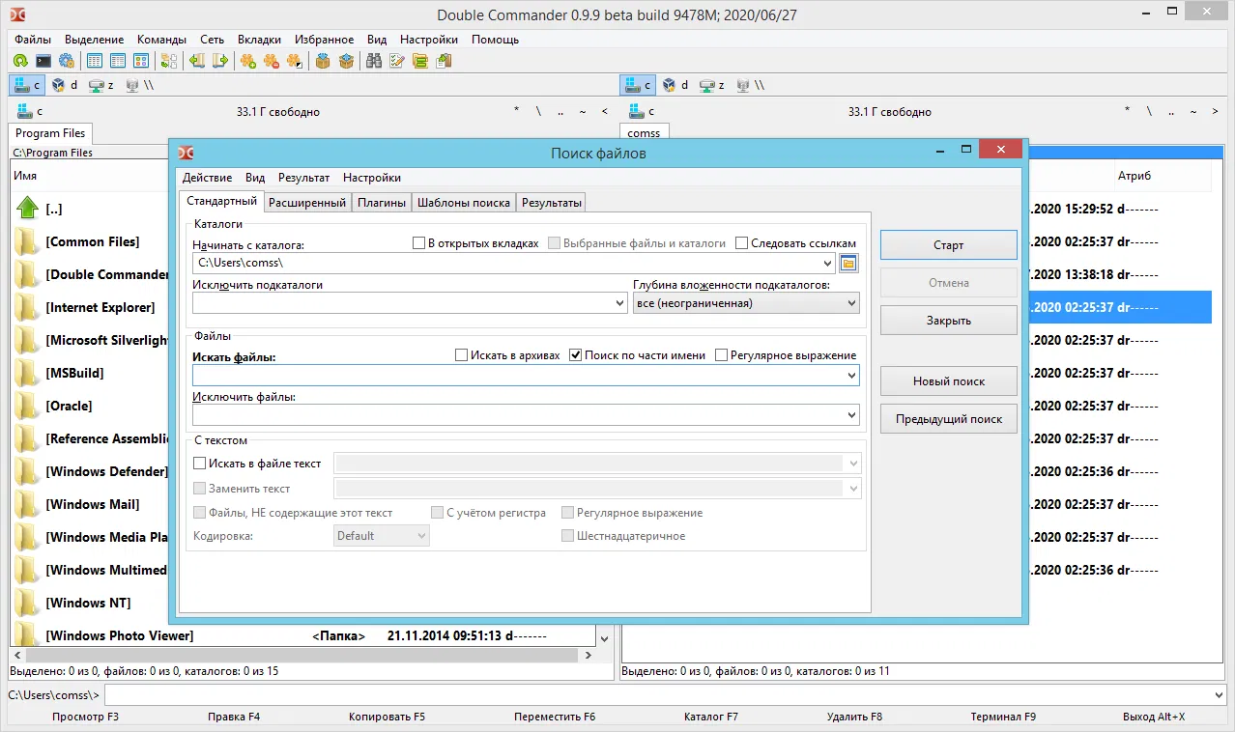Click the binoculars search icon
The width and height of the screenshot is (1235, 732).
(374, 61)
